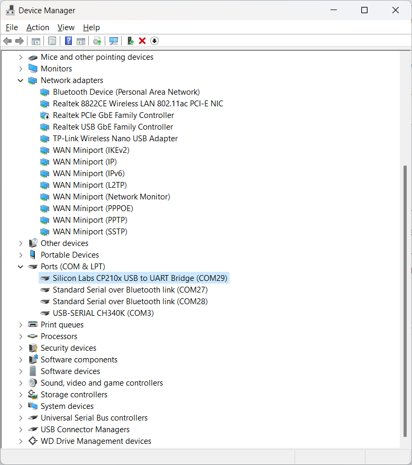Expand Universal Serial Bus controllers
Image resolution: width=412 pixels, height=465 pixels.
tap(21, 418)
